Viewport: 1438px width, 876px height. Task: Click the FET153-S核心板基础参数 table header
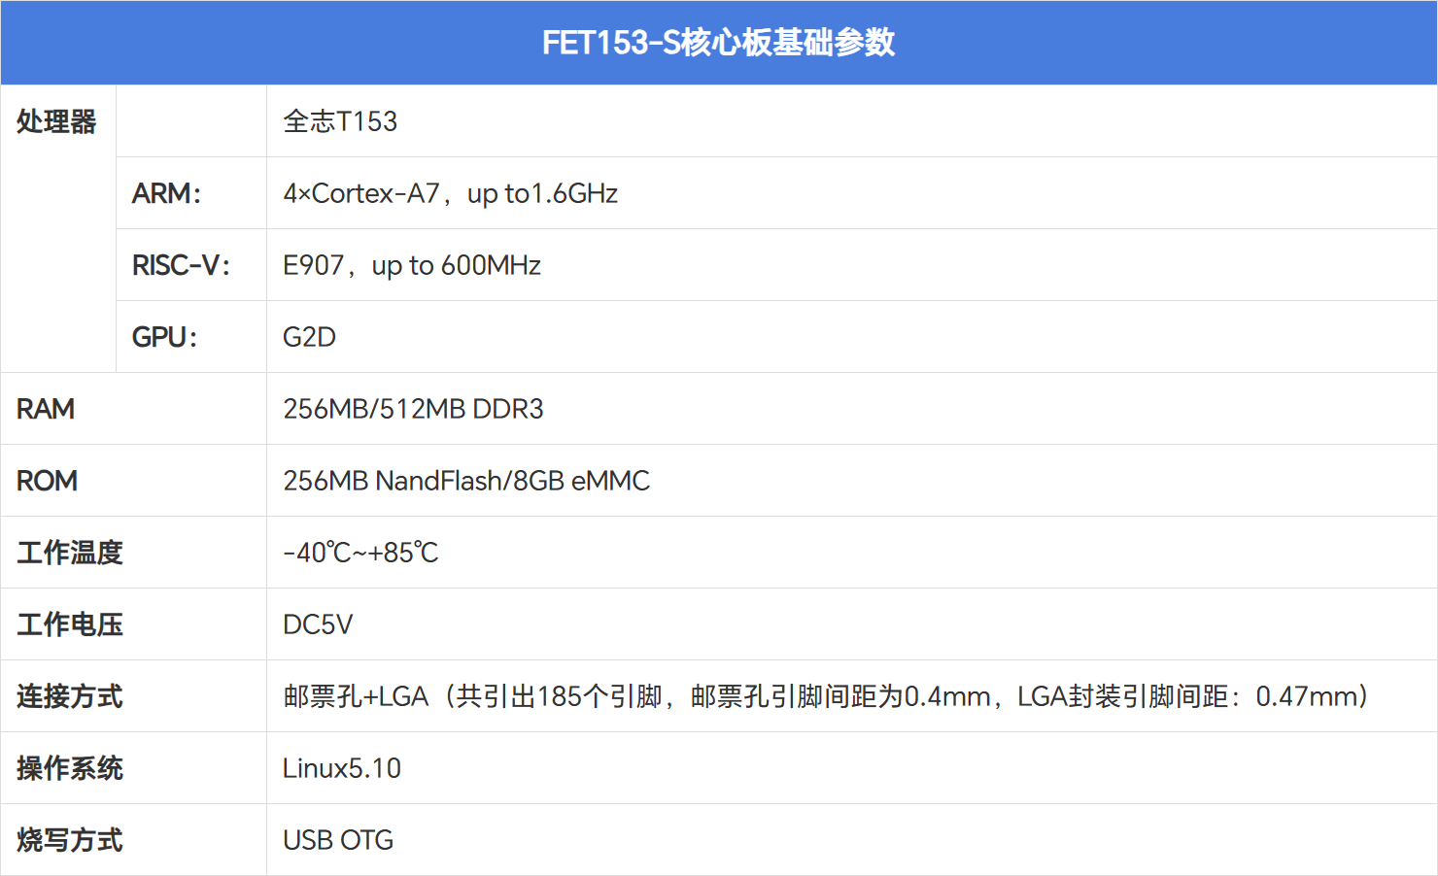718,43
